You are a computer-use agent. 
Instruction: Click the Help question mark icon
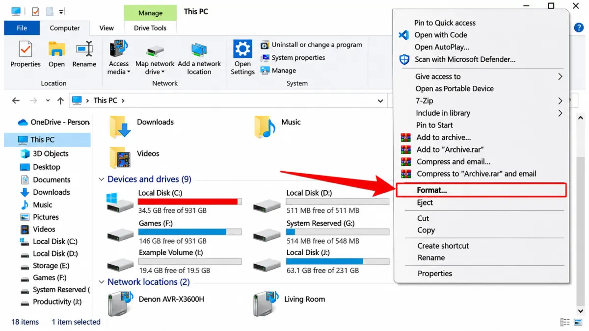tap(579, 28)
